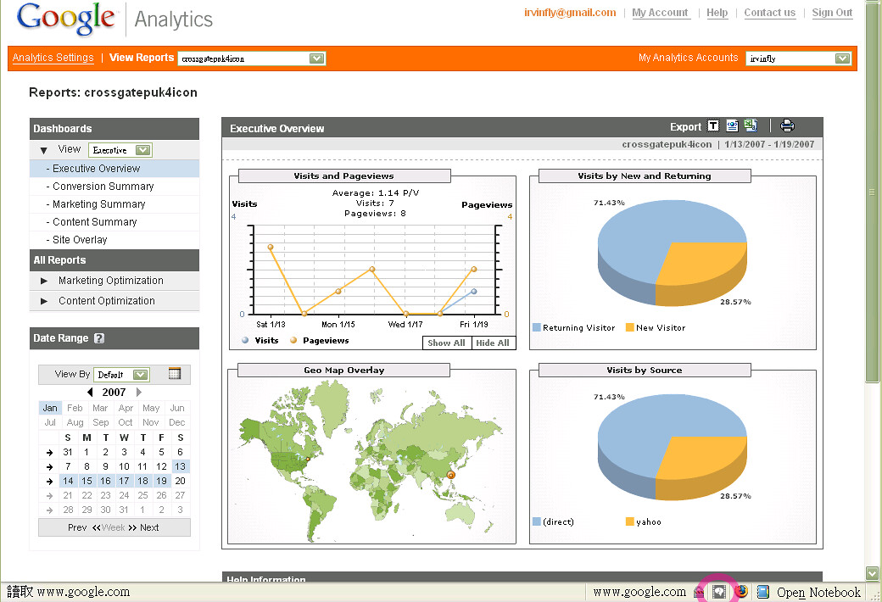This screenshot has height=602, width=882.
Task: Open Google Notebook from the taskbar
Action: 808,591
